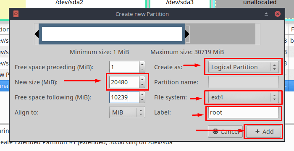Click the right resize handle arrow of partition bar
Image resolution: width=294 pixels, height=151 pixels.
pos(187,34)
